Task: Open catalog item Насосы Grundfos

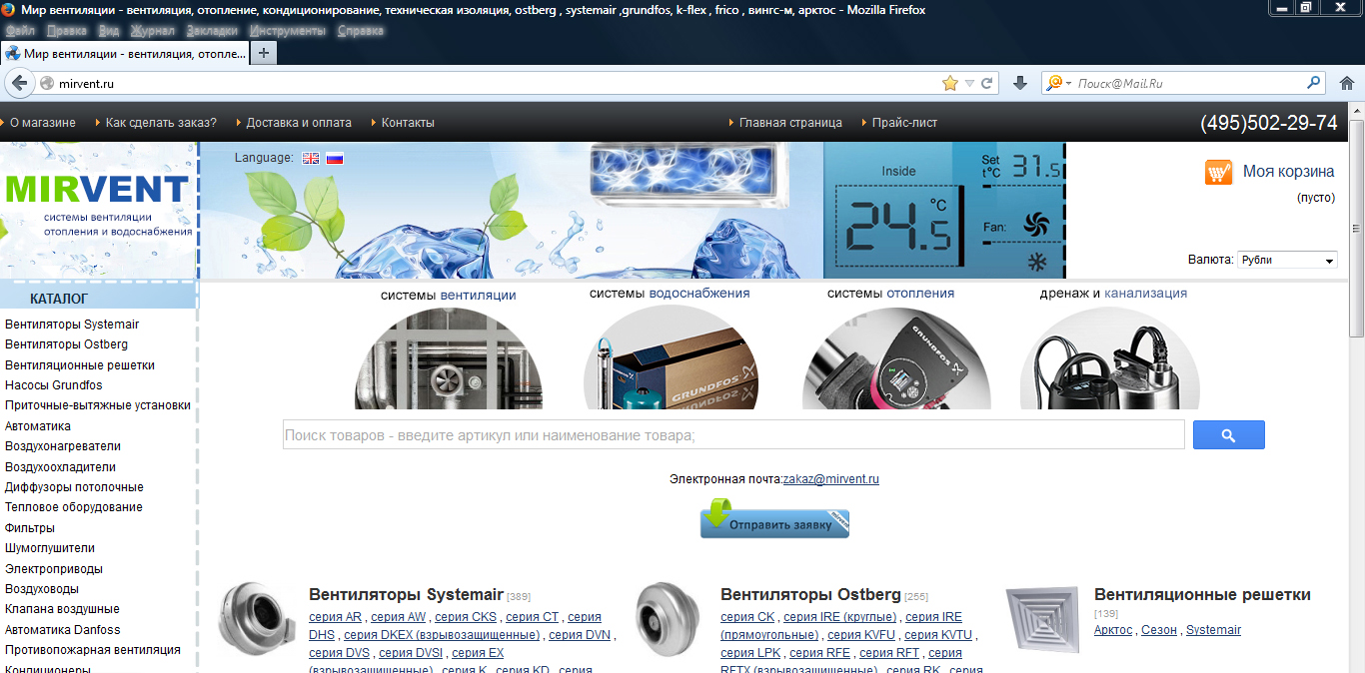Action: pyautogui.click(x=54, y=385)
